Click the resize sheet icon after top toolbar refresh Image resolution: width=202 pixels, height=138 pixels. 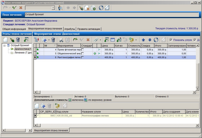coord(107,8)
